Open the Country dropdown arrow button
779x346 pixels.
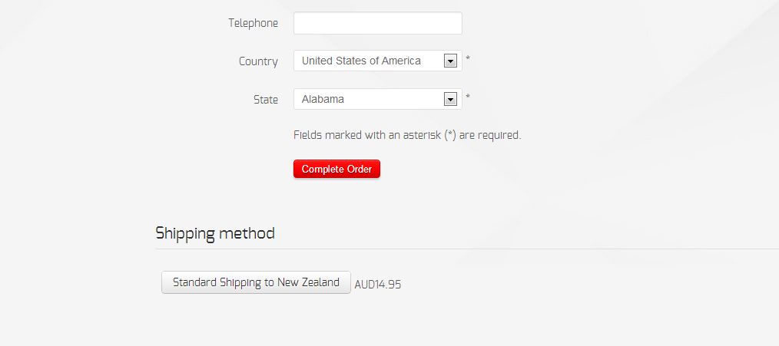pos(451,61)
